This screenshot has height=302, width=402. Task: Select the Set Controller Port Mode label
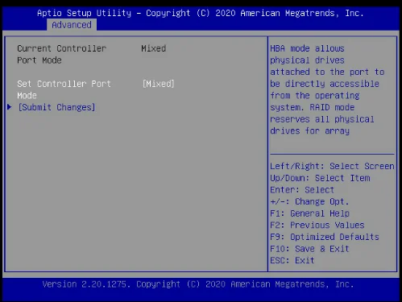point(64,89)
